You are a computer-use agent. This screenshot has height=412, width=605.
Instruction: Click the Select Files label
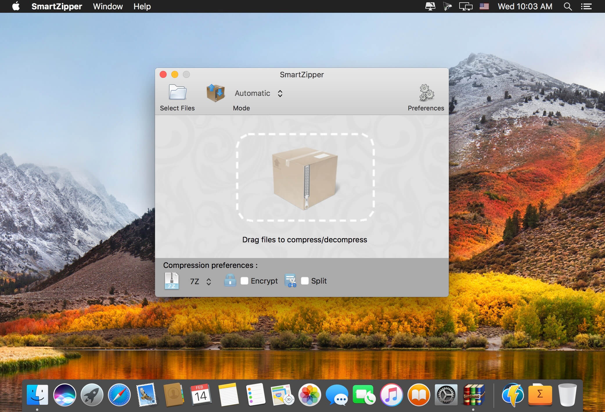click(x=177, y=108)
